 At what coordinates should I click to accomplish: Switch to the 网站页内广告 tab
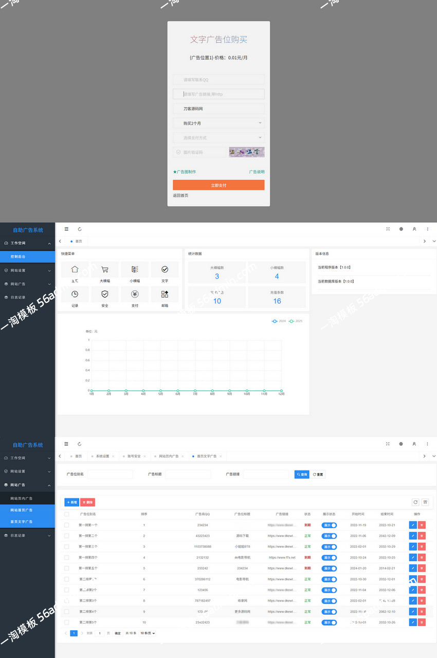coord(169,456)
